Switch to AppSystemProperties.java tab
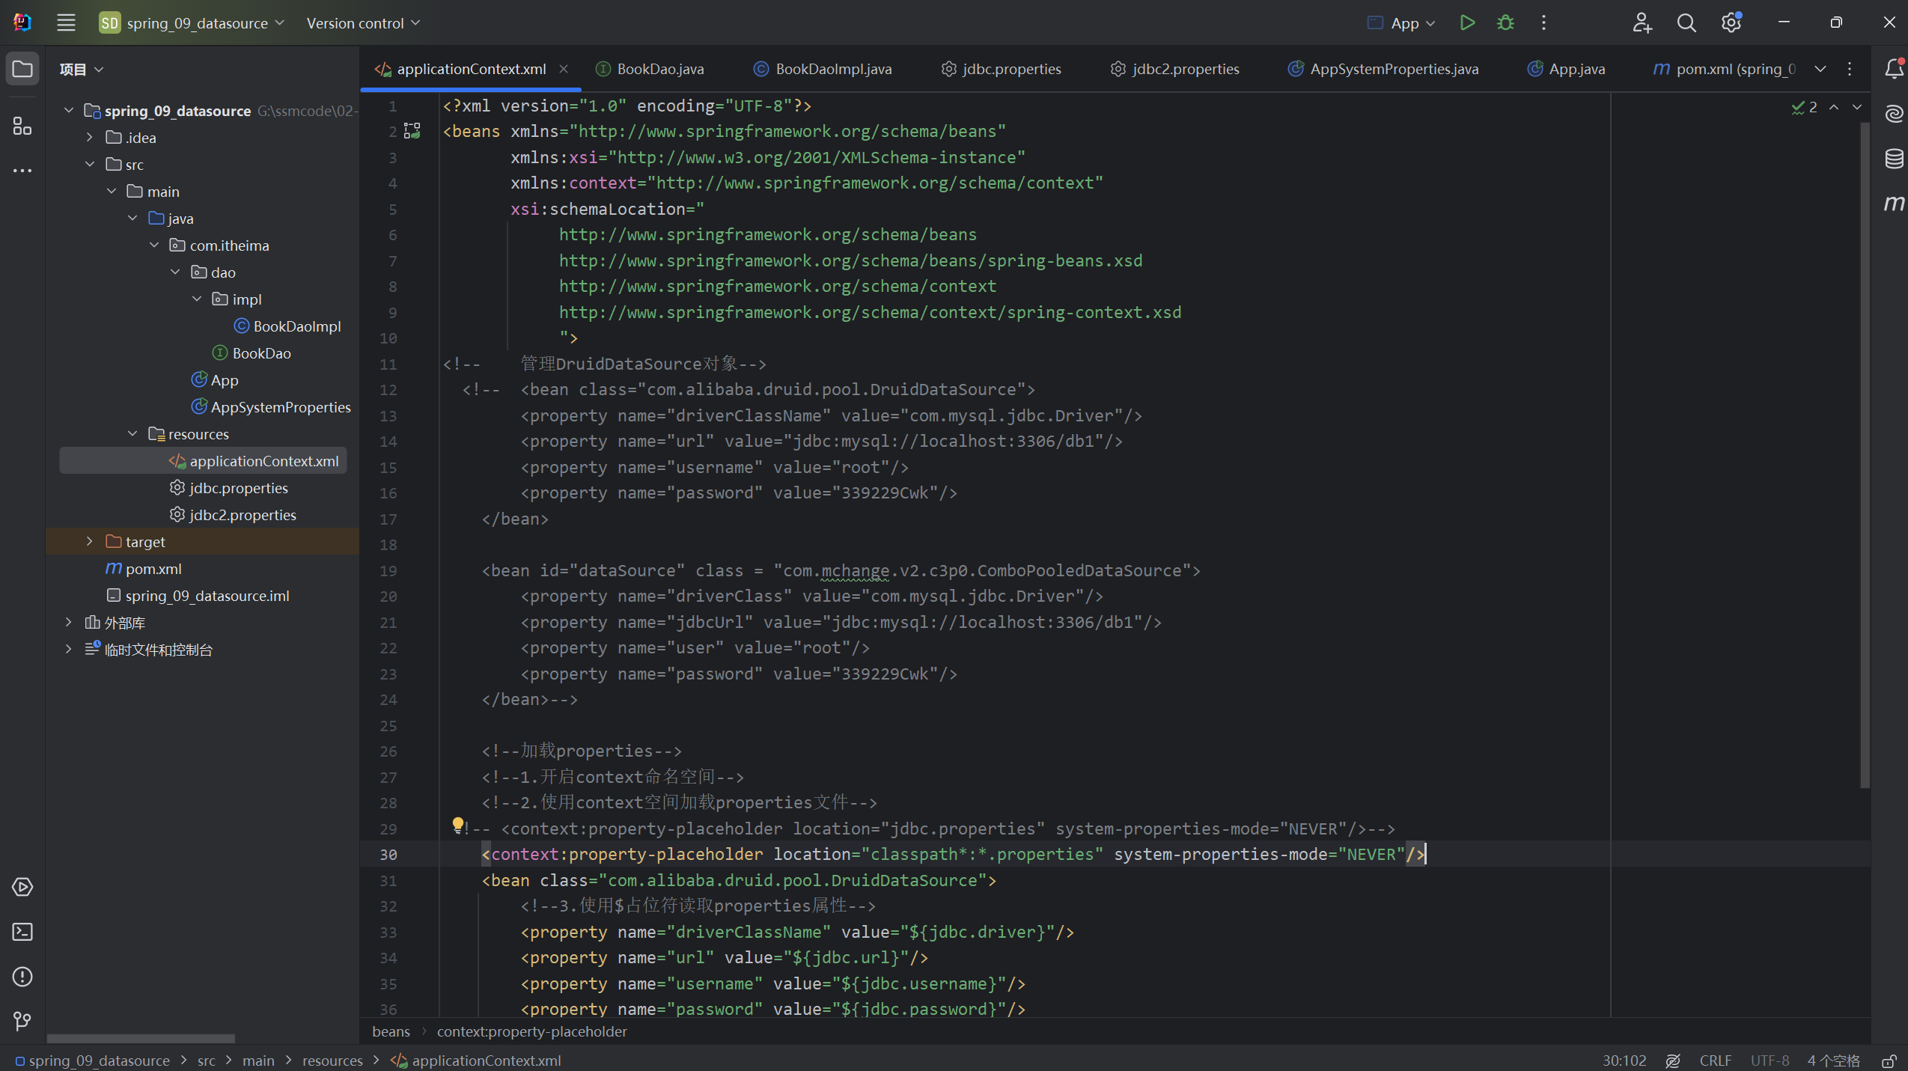The height and width of the screenshot is (1071, 1908). click(x=1383, y=69)
